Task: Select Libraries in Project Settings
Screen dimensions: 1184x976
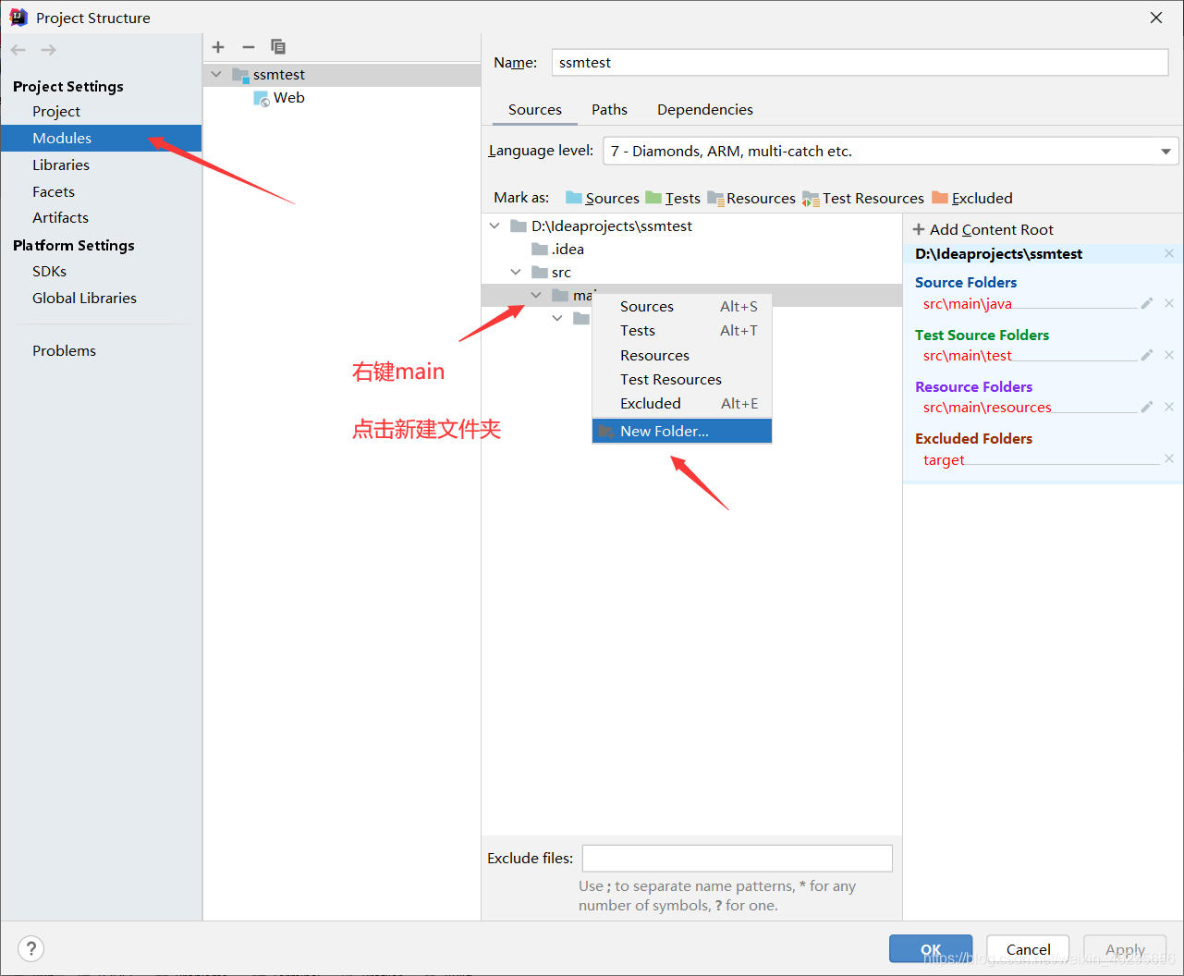Action: point(61,165)
